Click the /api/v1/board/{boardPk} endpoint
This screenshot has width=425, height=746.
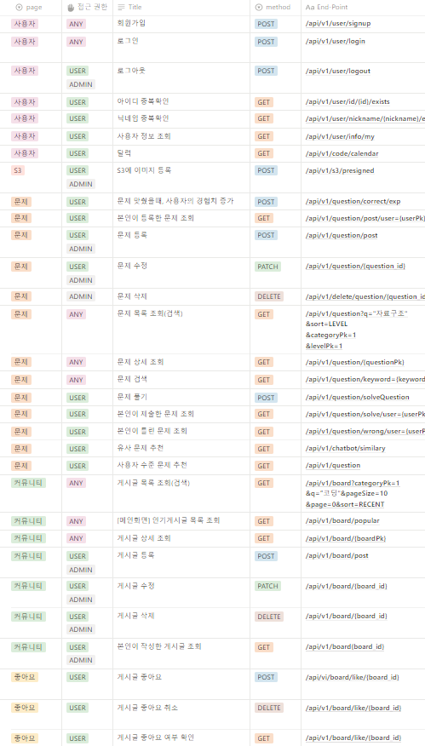coord(346,538)
